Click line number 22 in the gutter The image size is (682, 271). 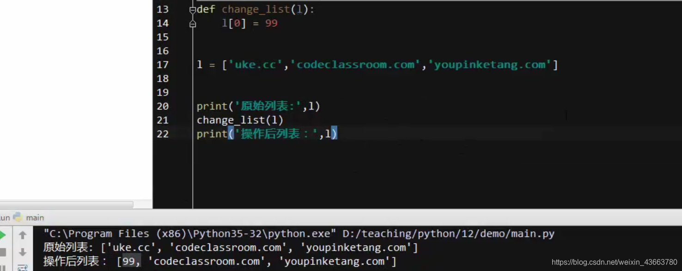tap(163, 134)
